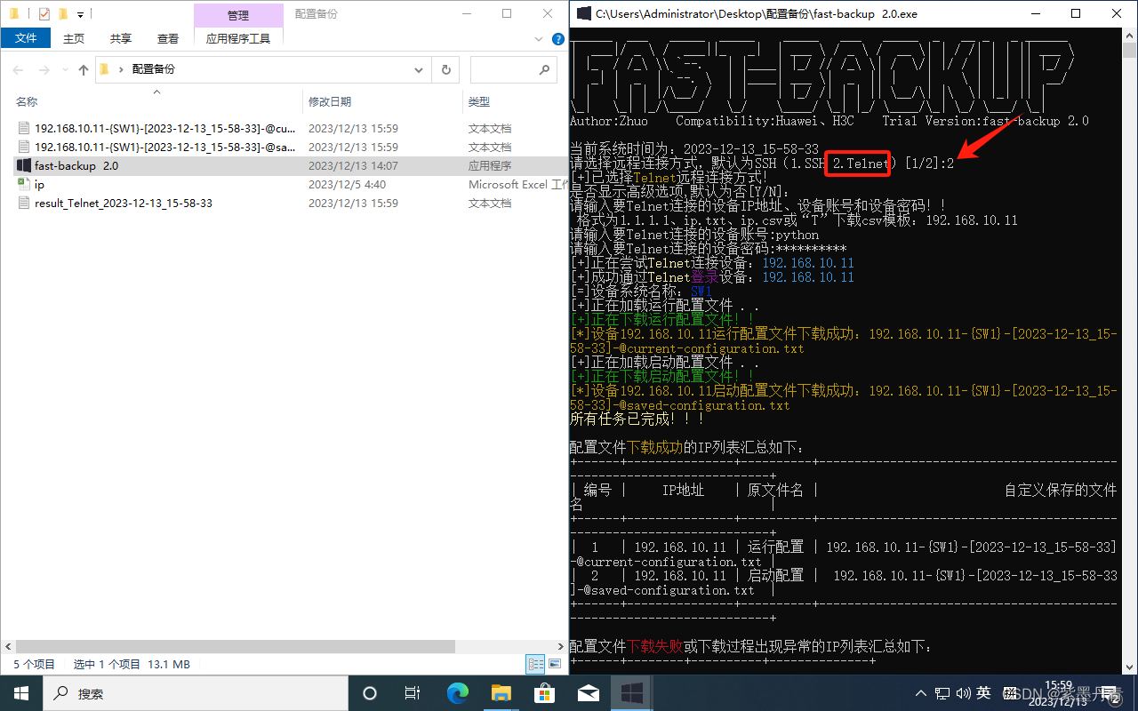Screen dimensions: 1138x711
Task: Open the quick access toolbar customize dropdown
Action: (x=80, y=14)
